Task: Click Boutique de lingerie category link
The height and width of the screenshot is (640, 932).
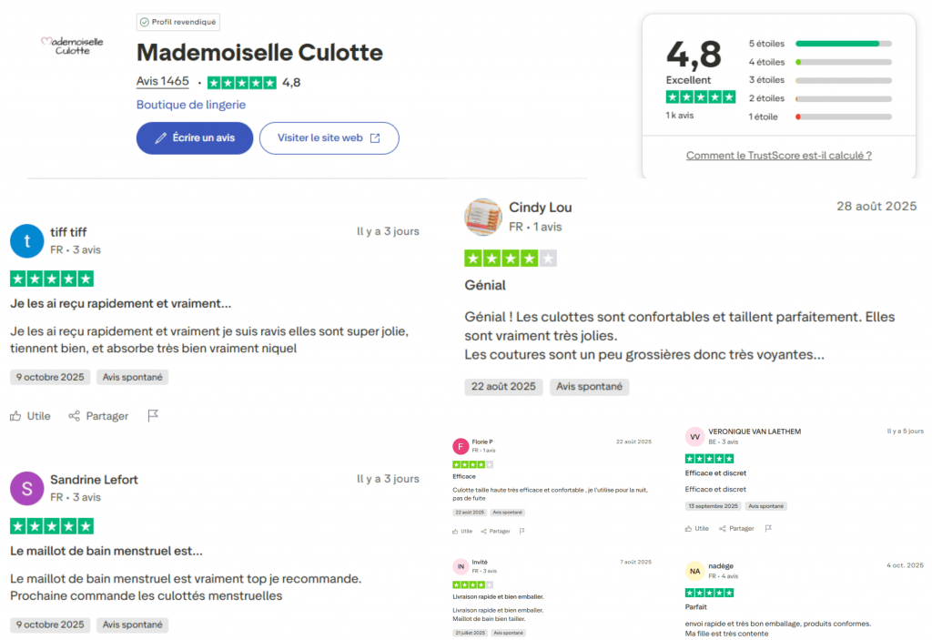Action: [191, 105]
